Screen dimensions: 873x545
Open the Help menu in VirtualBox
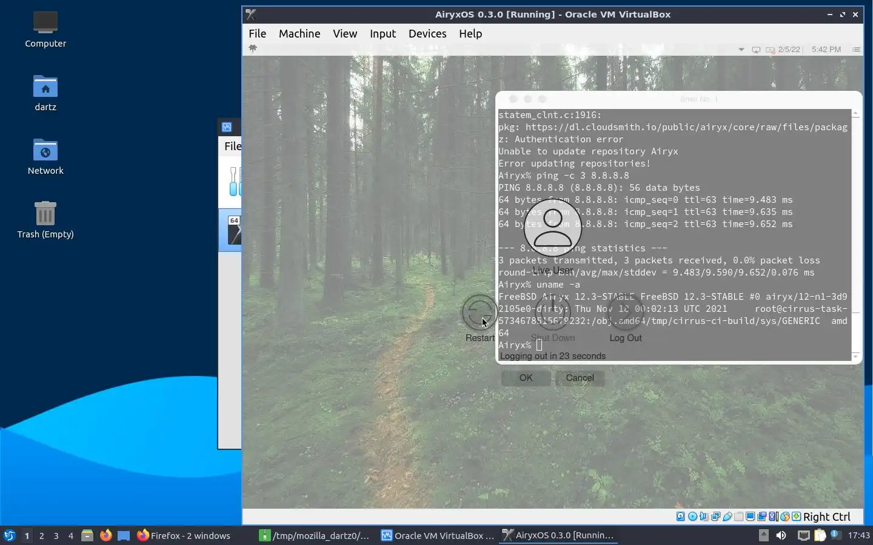click(x=470, y=34)
